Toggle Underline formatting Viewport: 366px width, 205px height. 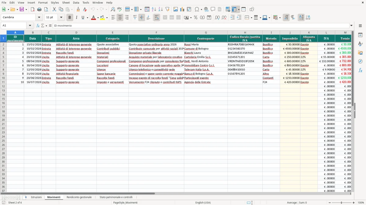pos(83,18)
